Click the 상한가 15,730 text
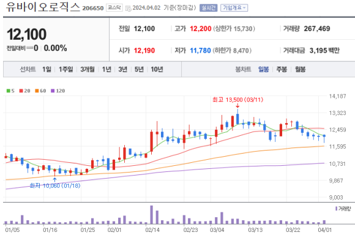The height and width of the screenshot is (235, 355). pos(234,29)
